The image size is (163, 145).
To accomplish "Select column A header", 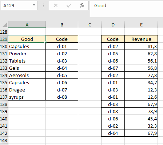I will click(x=27, y=25).
